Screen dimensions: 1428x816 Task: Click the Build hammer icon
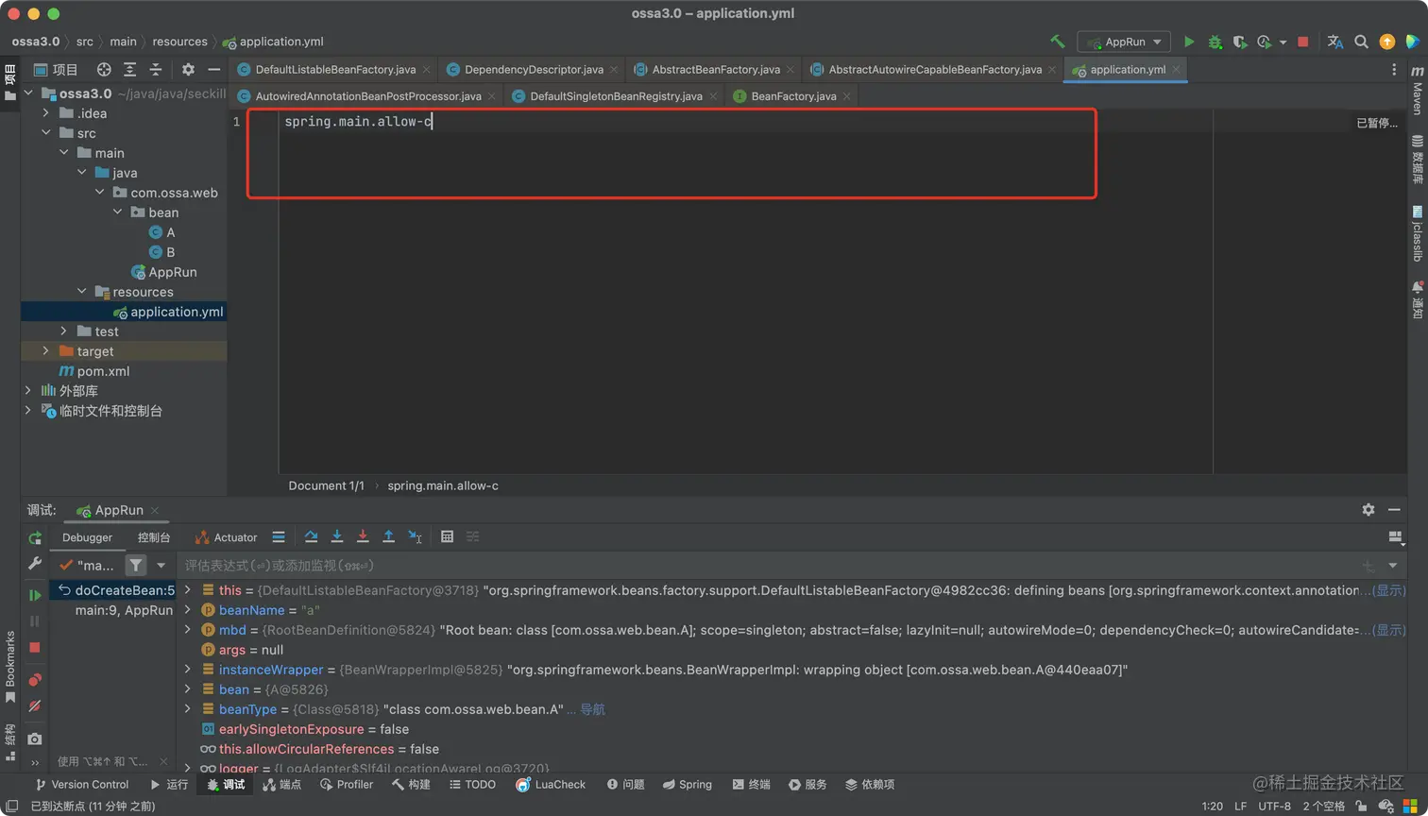pyautogui.click(x=1058, y=42)
